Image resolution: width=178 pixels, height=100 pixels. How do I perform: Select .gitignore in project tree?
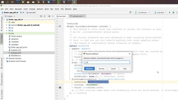[15, 39]
